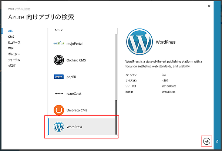This screenshot has width=222, height=151.
Task: Select the フォーラム category
Action: click(14, 60)
